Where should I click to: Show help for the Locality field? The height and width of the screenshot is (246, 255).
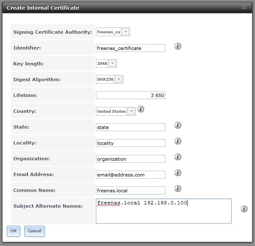coord(178,141)
